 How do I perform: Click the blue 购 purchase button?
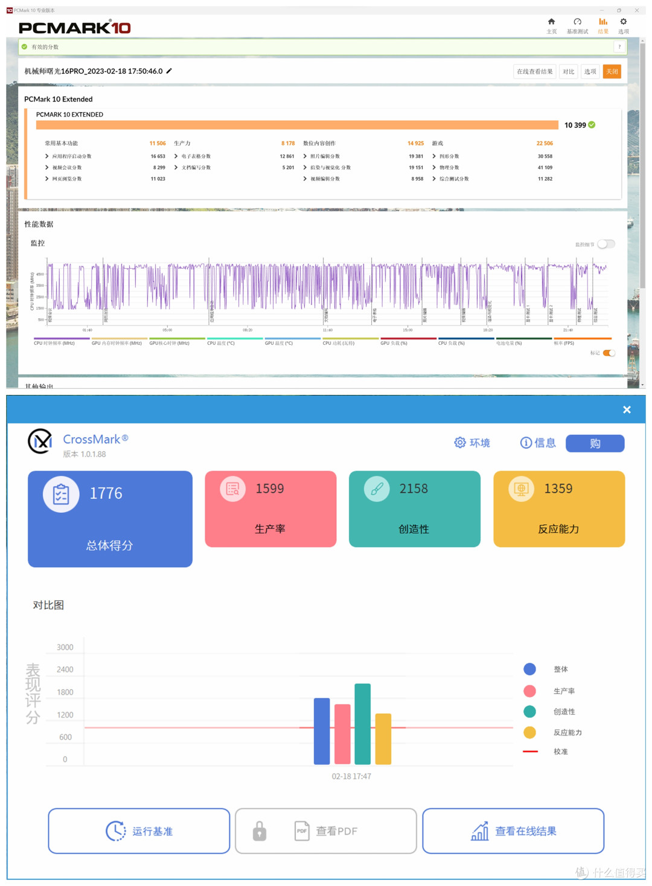(x=595, y=443)
